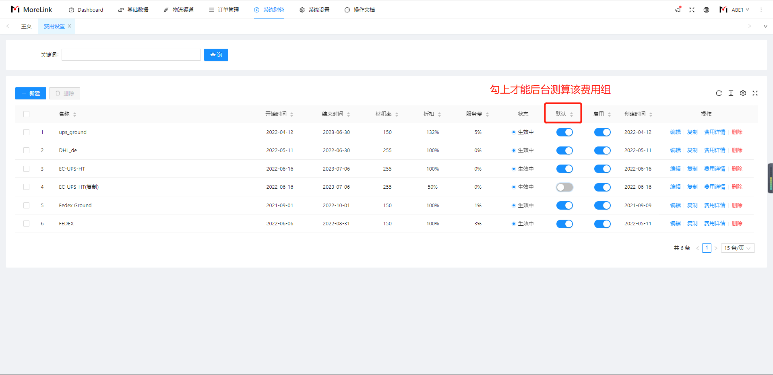This screenshot has height=375, width=773.
Task: Open the 15 条/页 page size dropdown
Action: 738,248
